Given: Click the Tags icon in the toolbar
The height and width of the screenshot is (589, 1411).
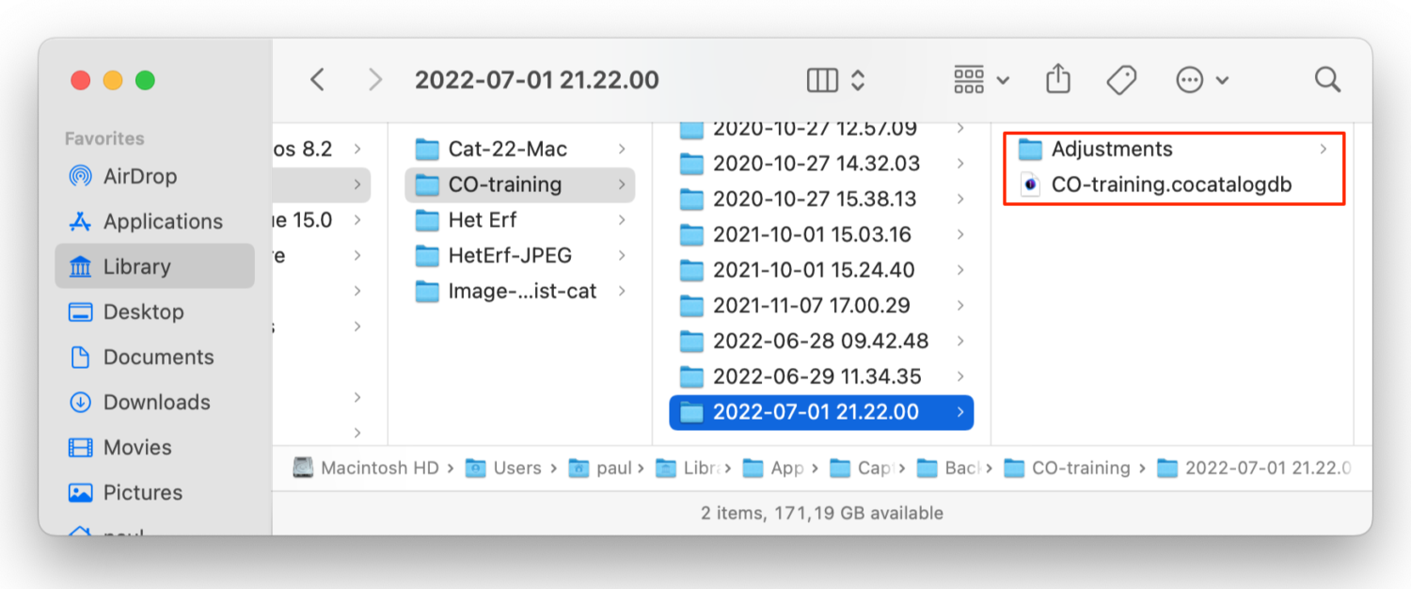Looking at the screenshot, I should click(1121, 79).
